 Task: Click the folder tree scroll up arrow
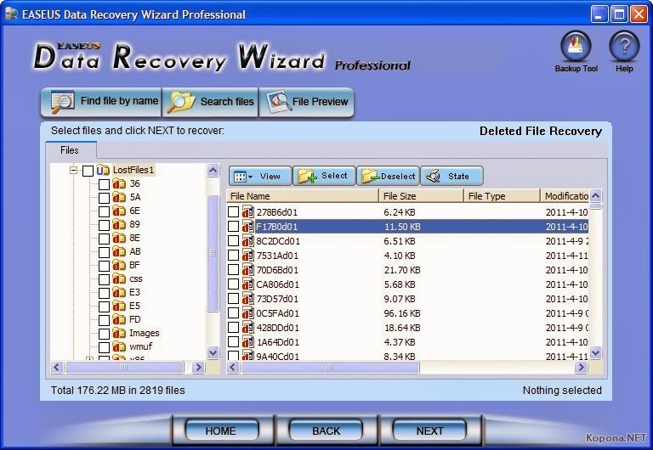point(213,170)
